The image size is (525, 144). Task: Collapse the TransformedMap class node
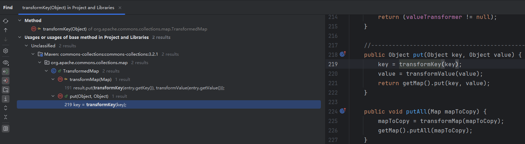point(46,71)
